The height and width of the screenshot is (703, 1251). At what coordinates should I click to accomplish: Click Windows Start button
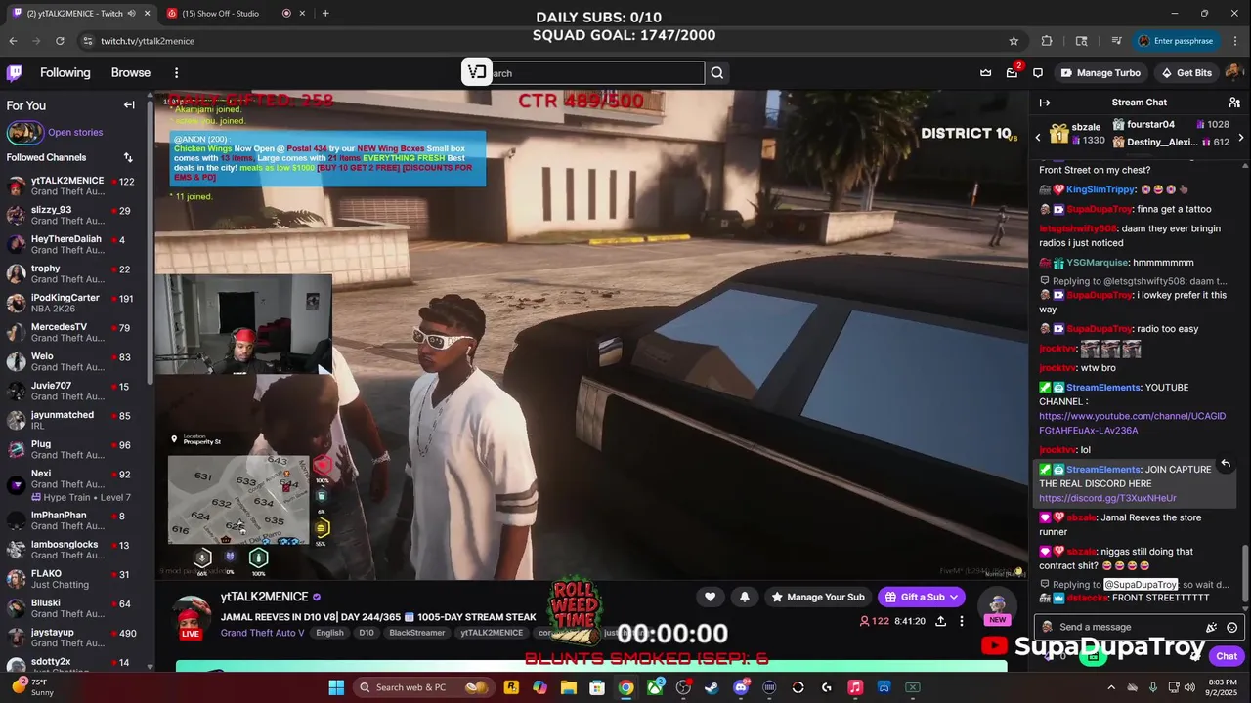click(x=336, y=687)
